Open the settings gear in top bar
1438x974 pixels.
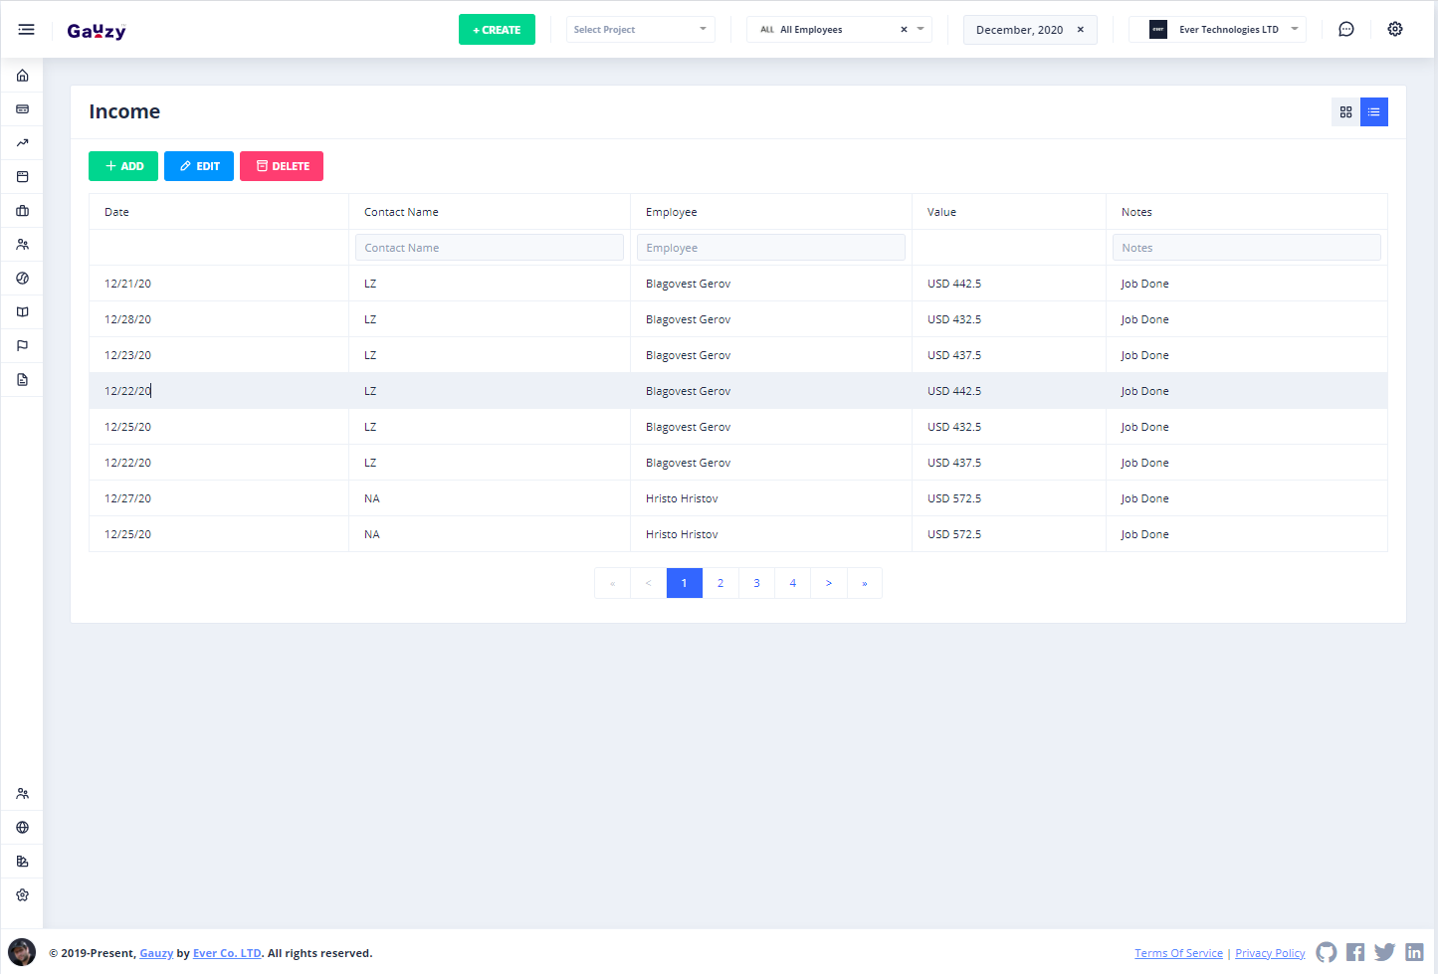1394,30
